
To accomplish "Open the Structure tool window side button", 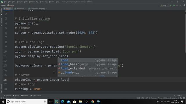I will tap(1, 22).
